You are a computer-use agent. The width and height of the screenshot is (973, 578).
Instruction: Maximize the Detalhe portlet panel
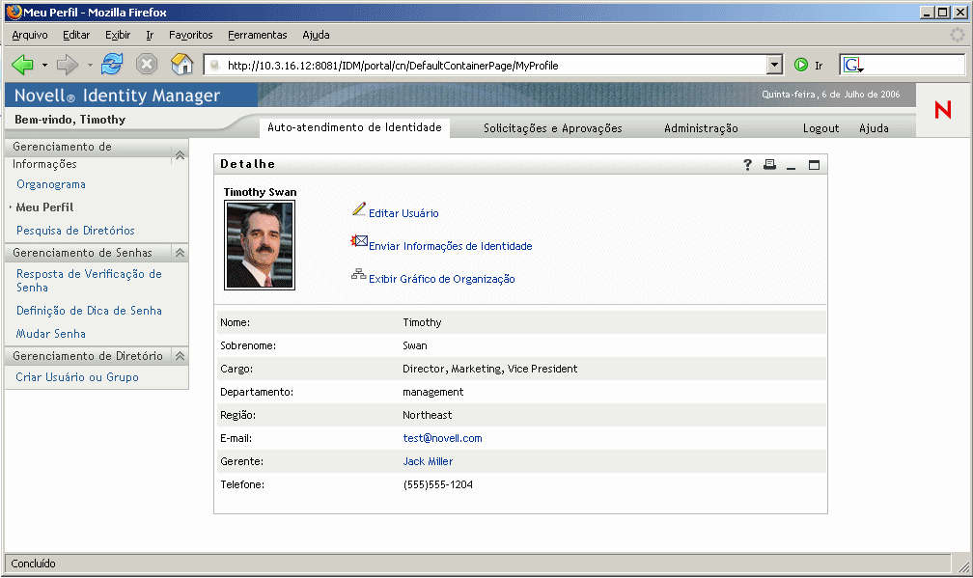tap(814, 165)
